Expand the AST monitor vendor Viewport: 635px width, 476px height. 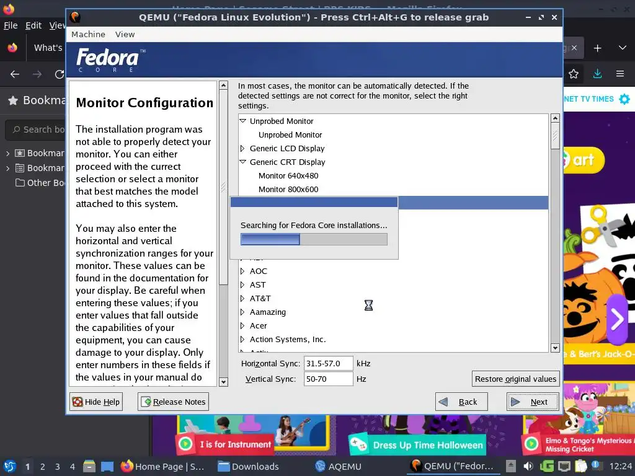click(242, 285)
